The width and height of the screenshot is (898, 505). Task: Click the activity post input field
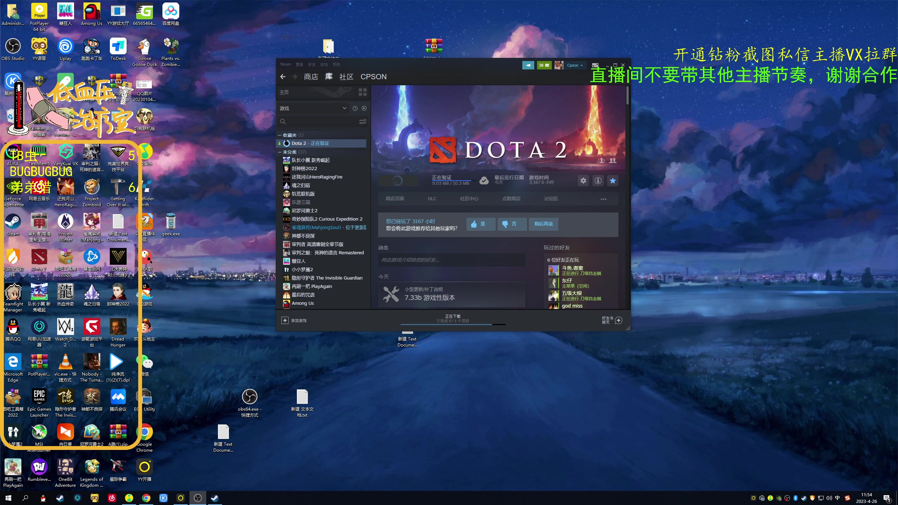tap(451, 260)
